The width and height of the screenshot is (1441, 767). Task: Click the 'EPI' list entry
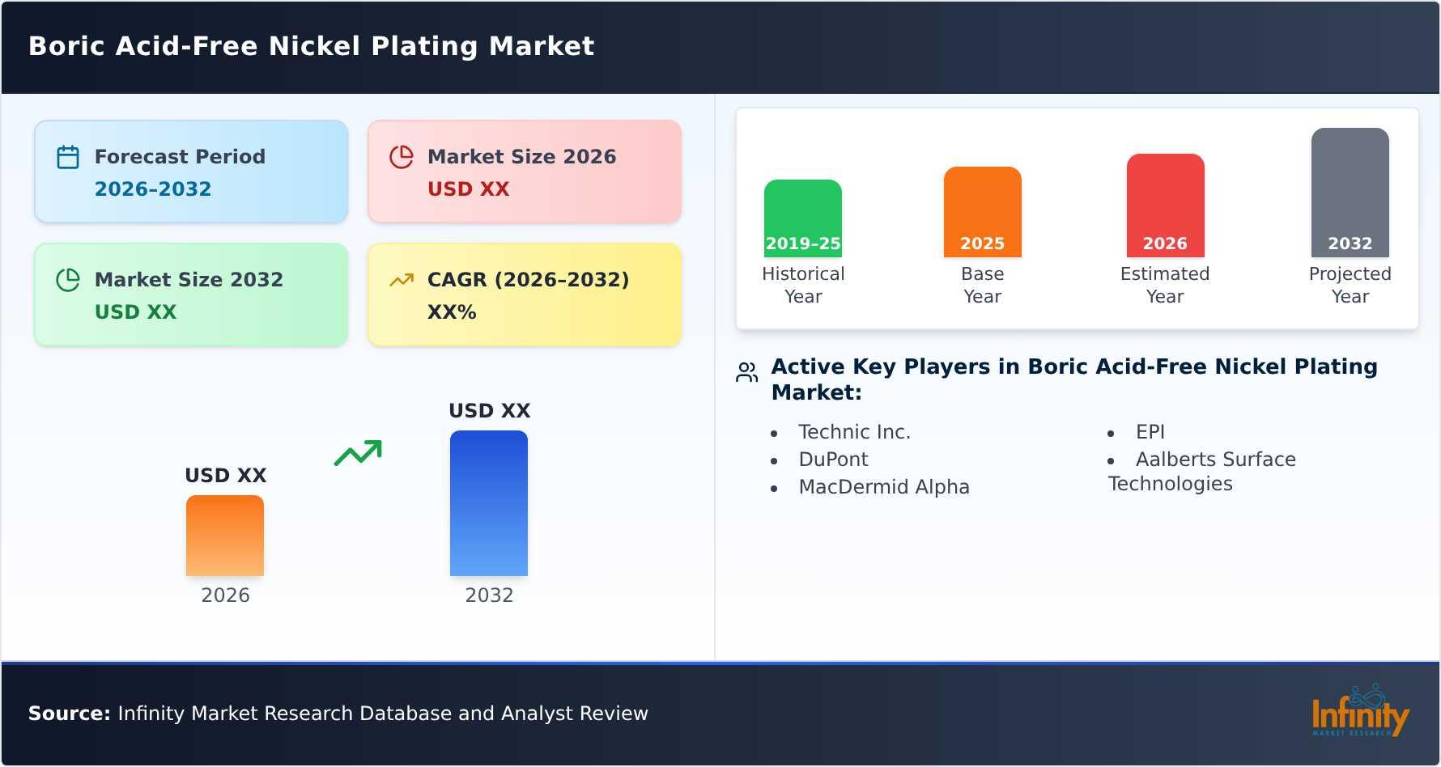pyautogui.click(x=1150, y=432)
